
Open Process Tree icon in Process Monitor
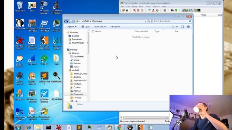(x=165, y=10)
